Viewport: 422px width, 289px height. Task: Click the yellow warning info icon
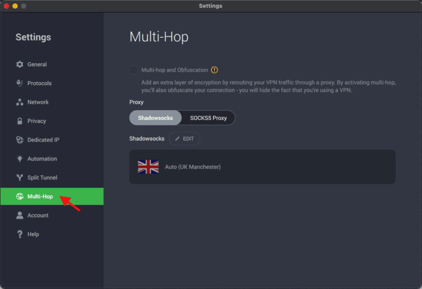tap(214, 70)
